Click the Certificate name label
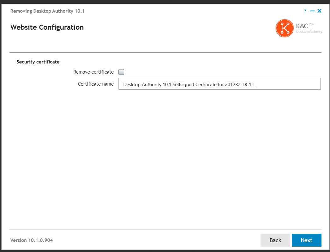This screenshot has height=252, width=330. click(x=96, y=84)
